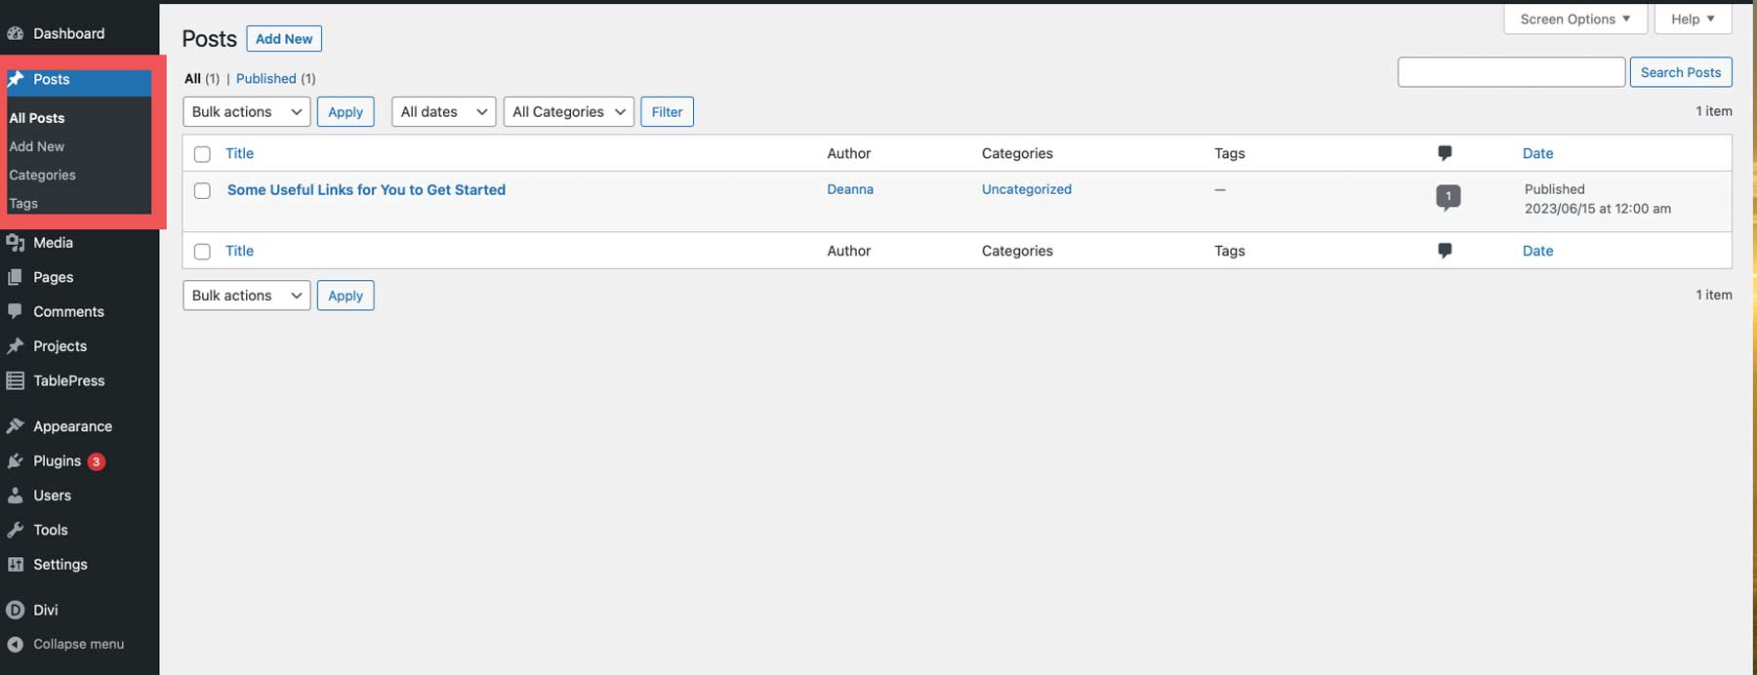The image size is (1757, 675).
Task: Check the select-all box in table header
Action: (202, 154)
